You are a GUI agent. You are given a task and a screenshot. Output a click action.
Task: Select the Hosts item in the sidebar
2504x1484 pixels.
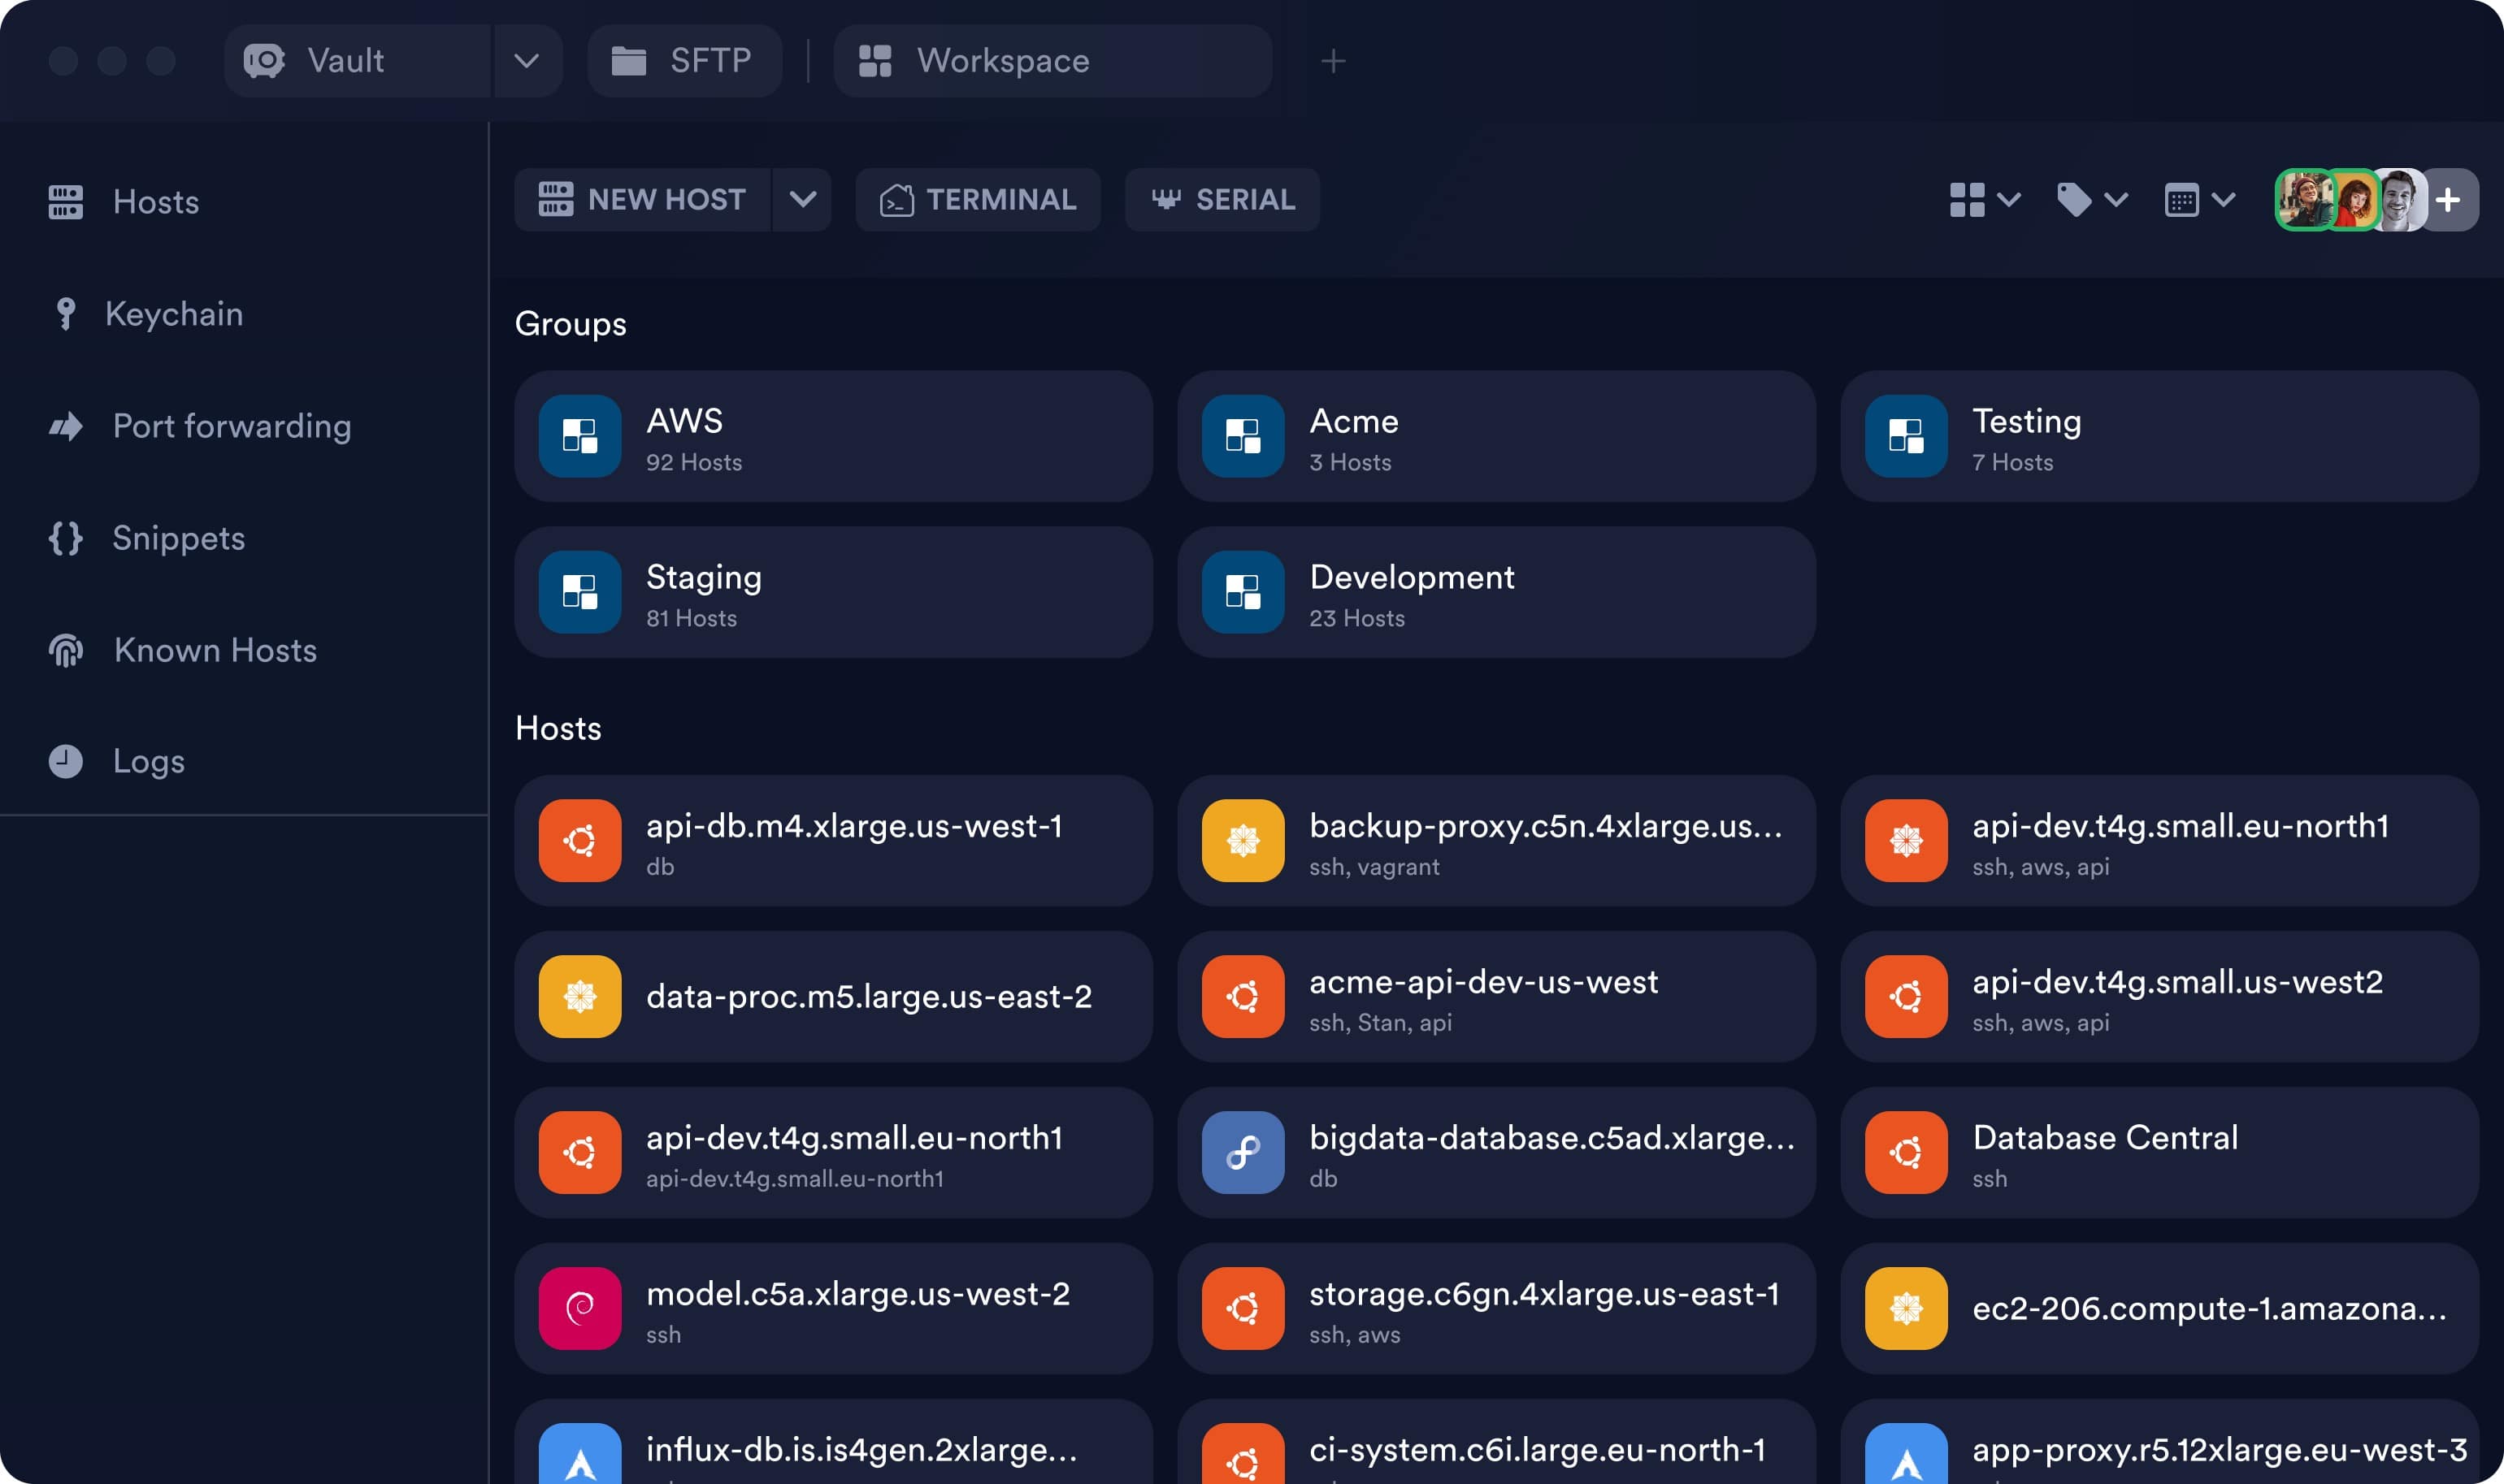pos(155,202)
